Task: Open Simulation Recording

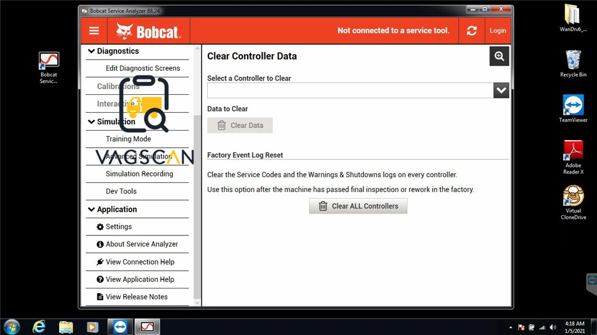Action: pyautogui.click(x=139, y=174)
